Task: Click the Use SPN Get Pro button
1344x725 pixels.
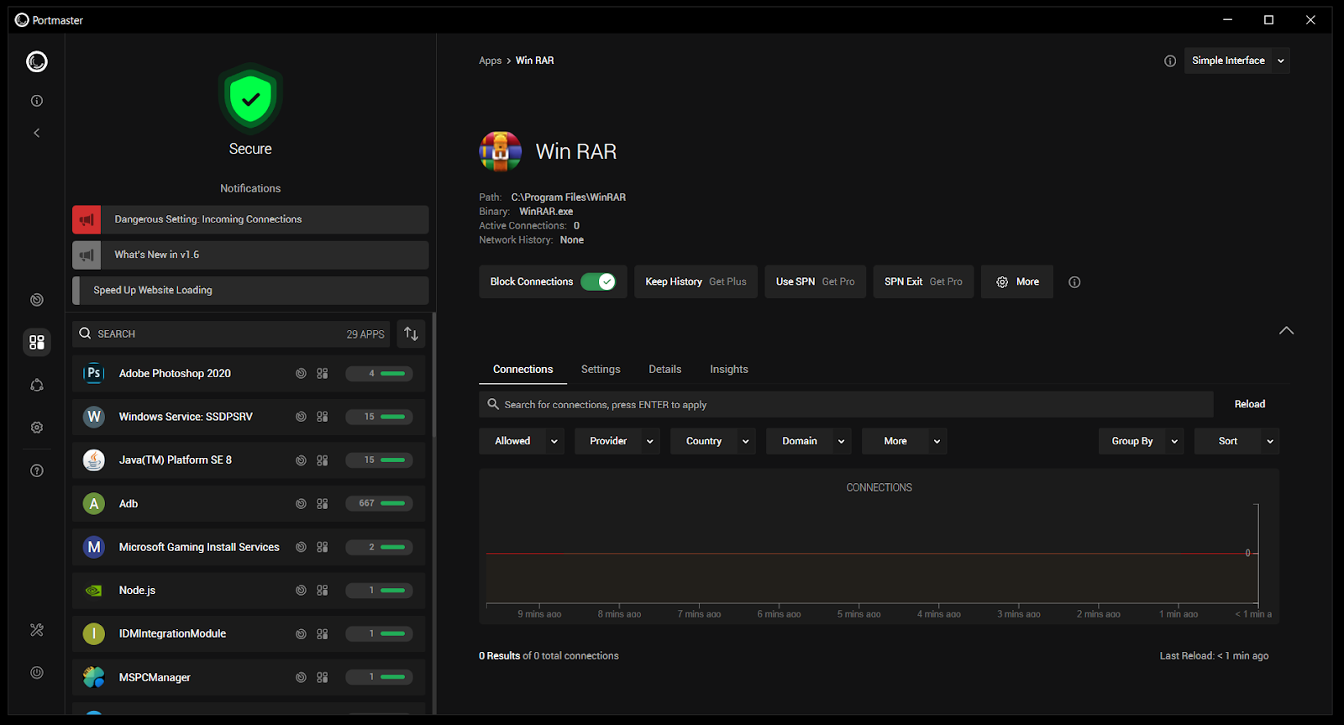Action: click(815, 281)
